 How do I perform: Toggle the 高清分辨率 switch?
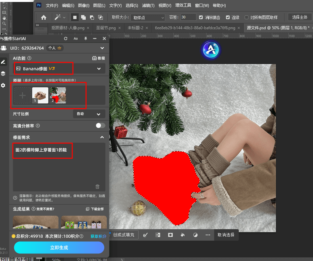[100, 125]
